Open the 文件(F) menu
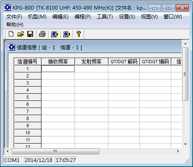 (14, 17)
